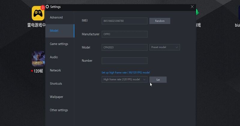The height and width of the screenshot is (126, 240).
Task: Open the yellow 雷电游戏中心 game center app
Action: coord(38,13)
